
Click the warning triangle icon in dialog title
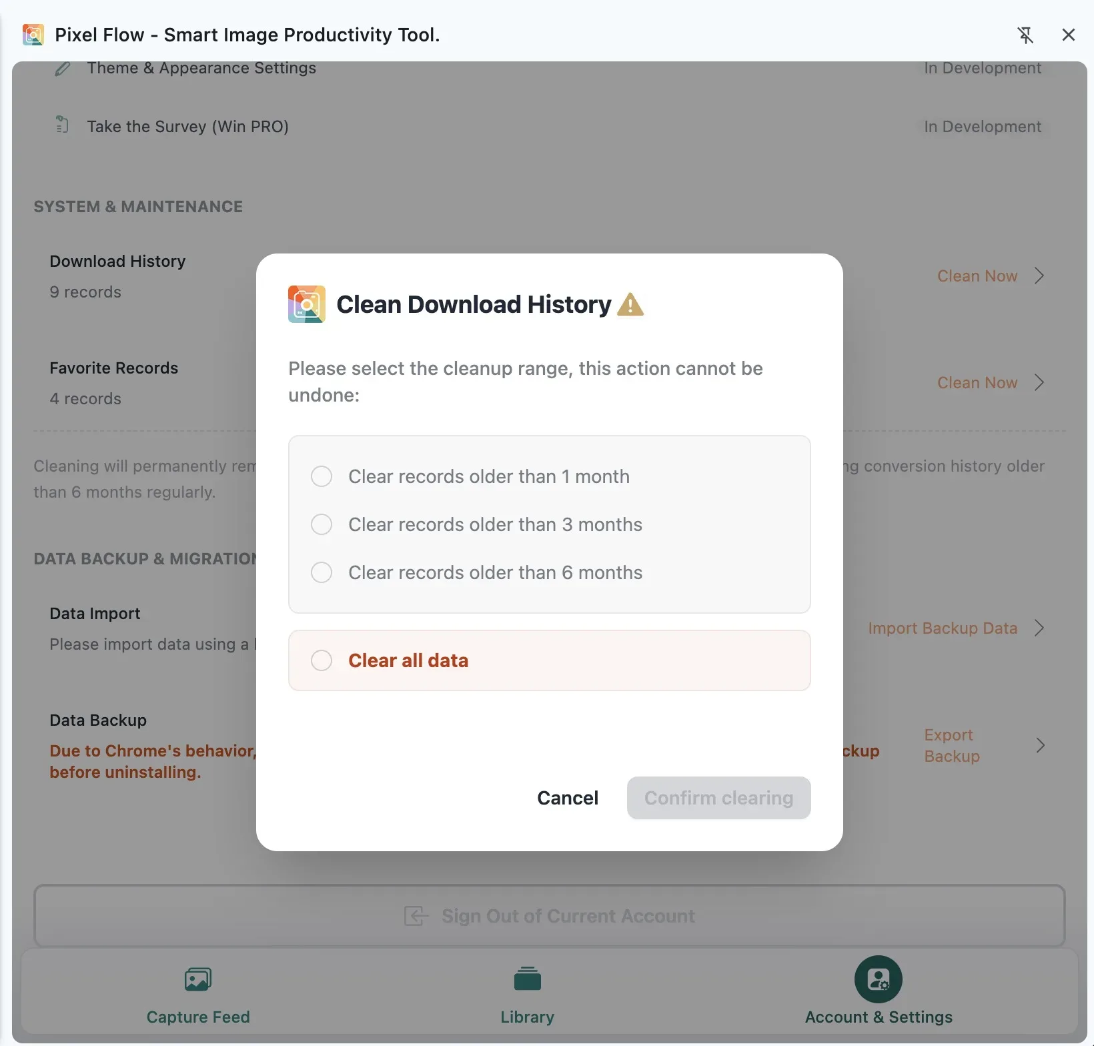[630, 305]
